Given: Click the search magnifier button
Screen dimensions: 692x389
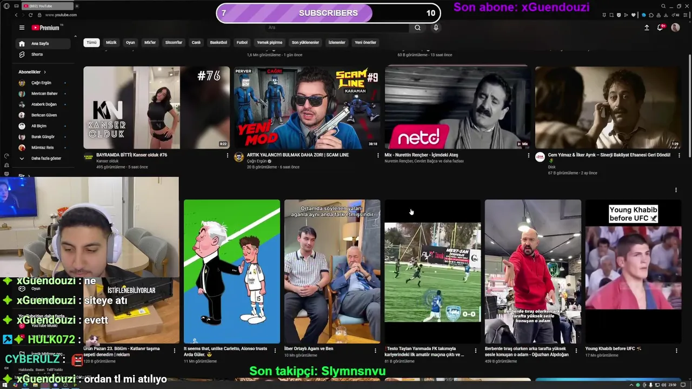Looking at the screenshot, I should click(417, 28).
